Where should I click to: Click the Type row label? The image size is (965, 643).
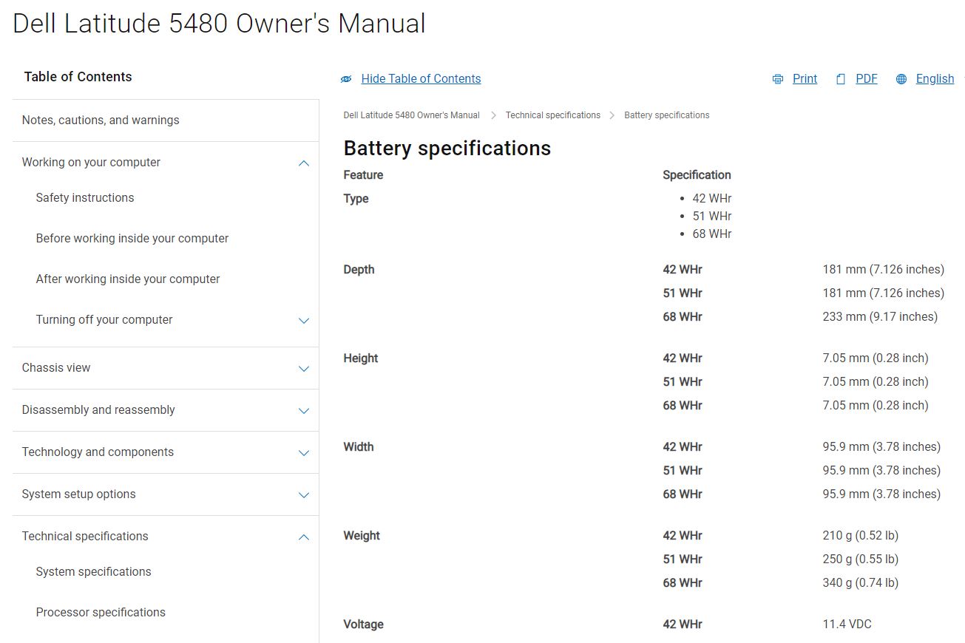click(x=356, y=199)
